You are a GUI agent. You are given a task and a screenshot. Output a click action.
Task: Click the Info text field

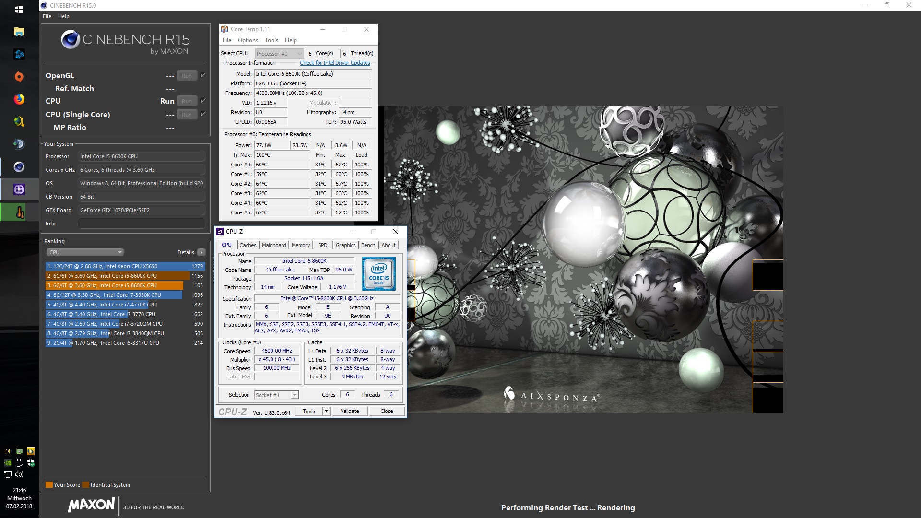(x=142, y=224)
